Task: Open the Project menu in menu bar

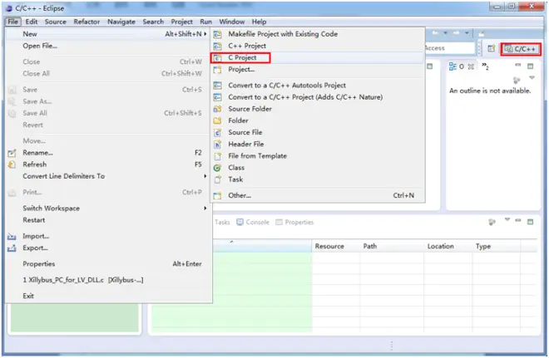Action: click(181, 22)
